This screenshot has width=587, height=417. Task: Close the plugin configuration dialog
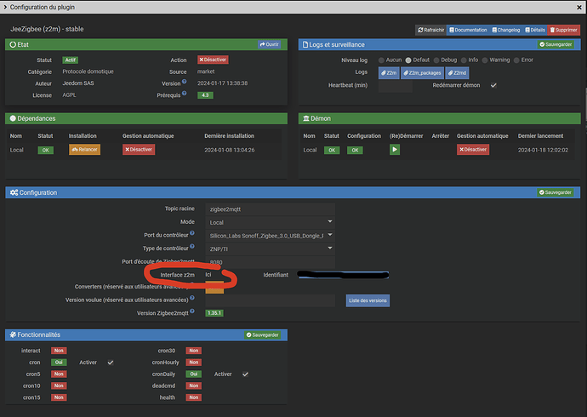click(x=578, y=7)
